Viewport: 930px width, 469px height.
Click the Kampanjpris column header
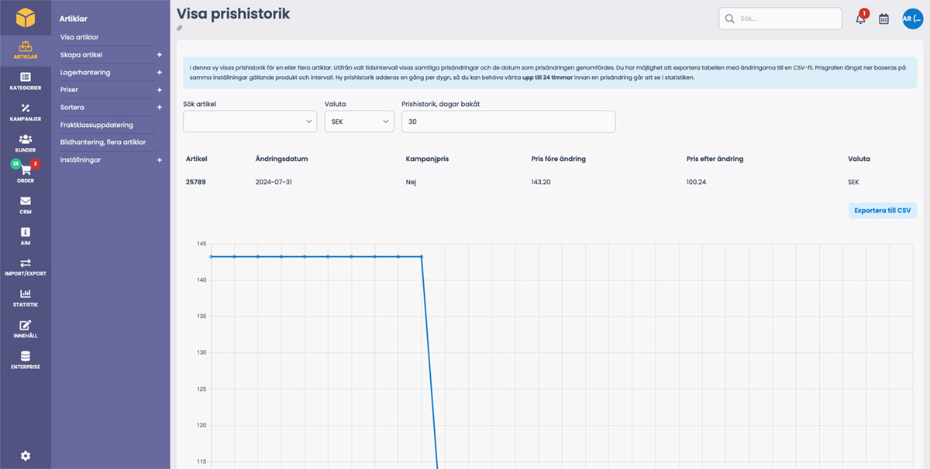(428, 159)
